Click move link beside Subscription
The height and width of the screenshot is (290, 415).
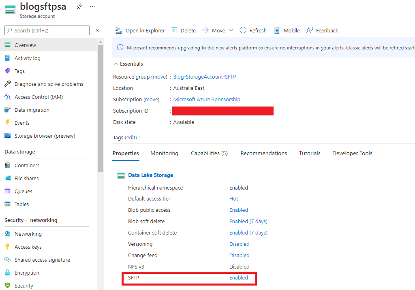click(x=152, y=100)
